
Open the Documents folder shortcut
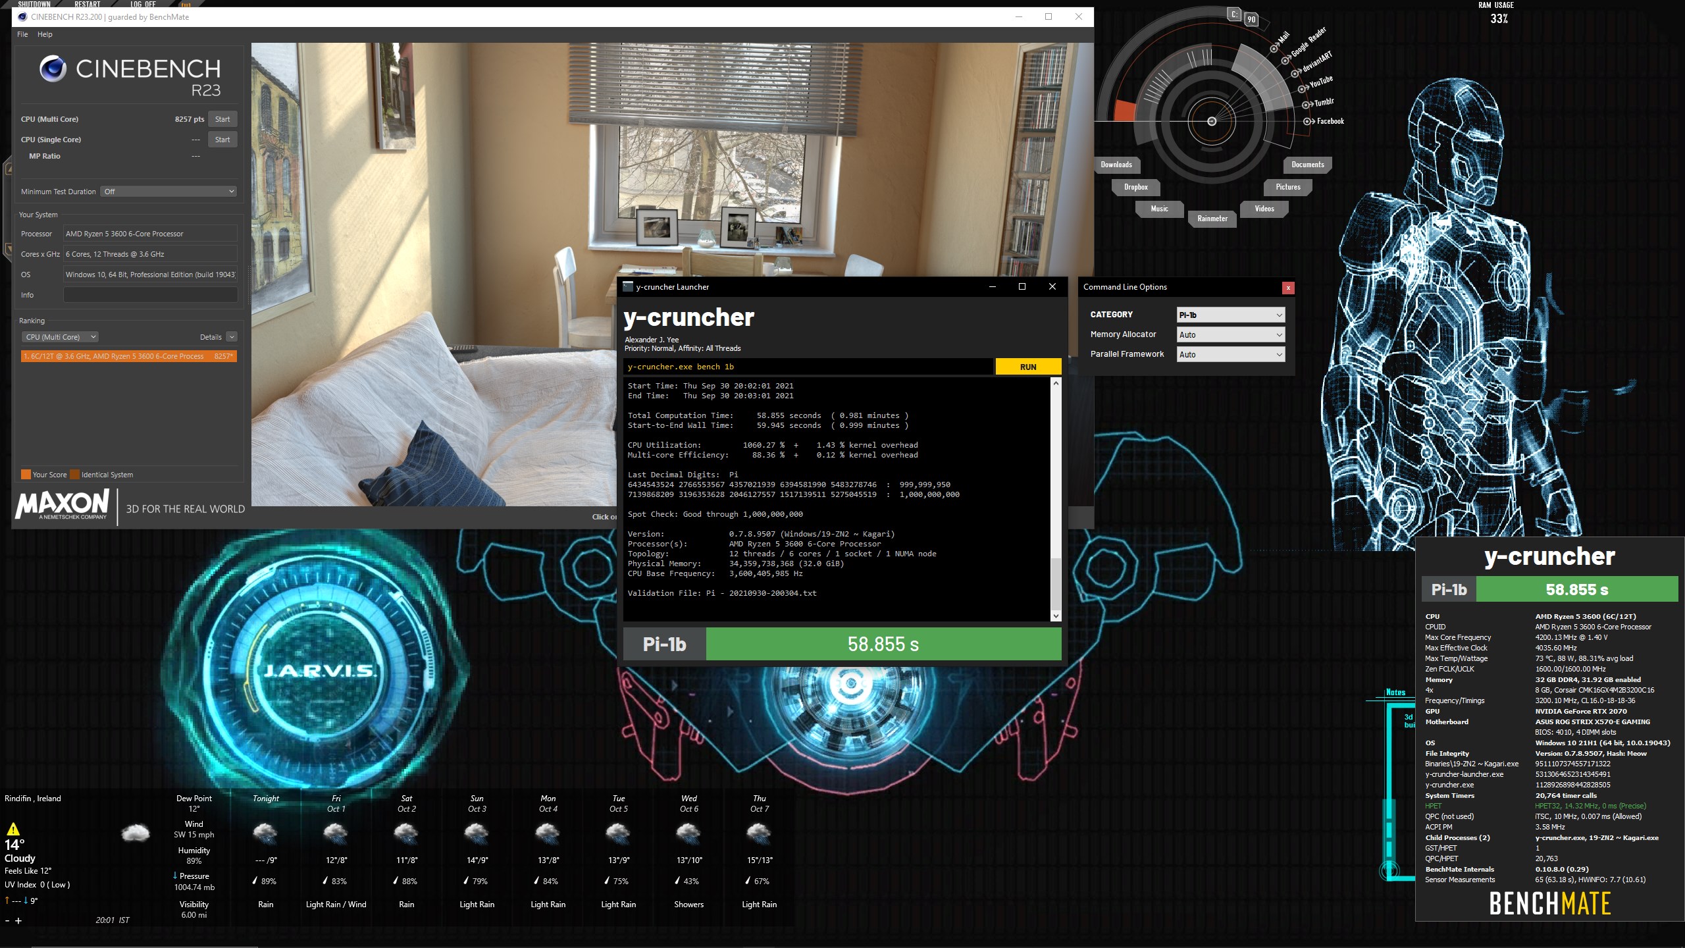[1308, 165]
